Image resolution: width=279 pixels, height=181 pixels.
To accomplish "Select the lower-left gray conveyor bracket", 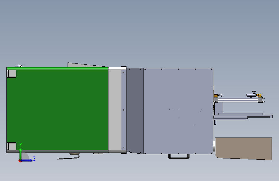I will pos(12,146).
